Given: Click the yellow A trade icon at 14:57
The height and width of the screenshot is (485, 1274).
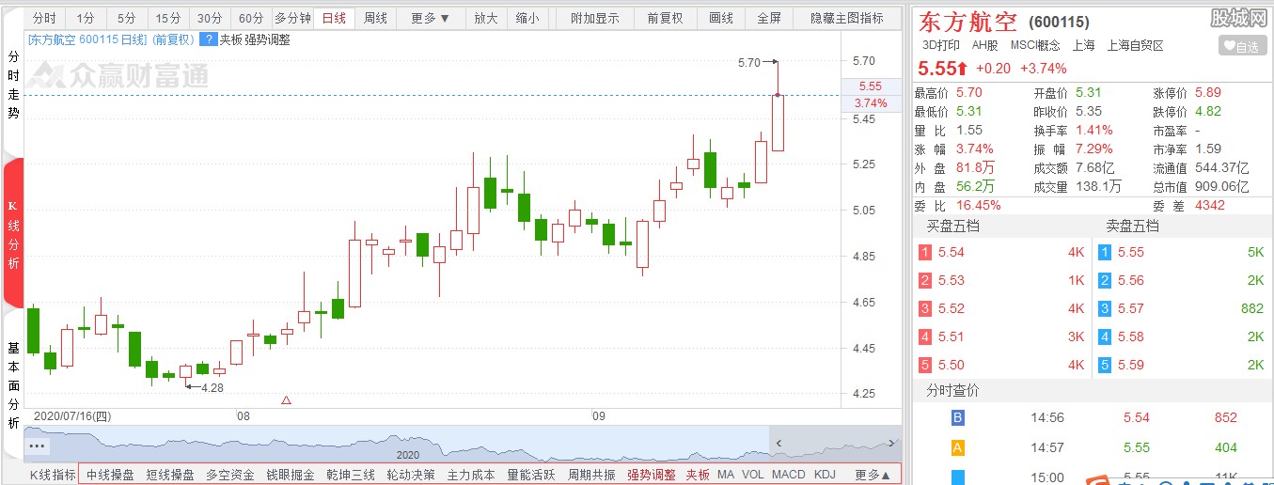Looking at the screenshot, I should pyautogui.click(x=958, y=447).
